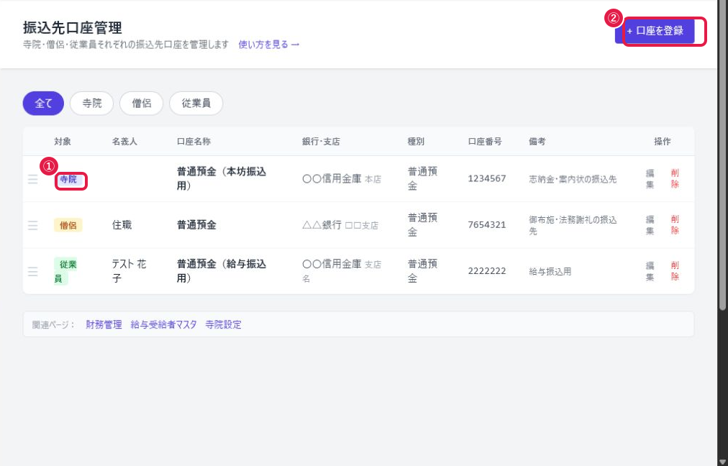Screen dimensions: 728x466
Task: Click the scrollbar down arrow
Action: pyautogui.click(x=722, y=462)
